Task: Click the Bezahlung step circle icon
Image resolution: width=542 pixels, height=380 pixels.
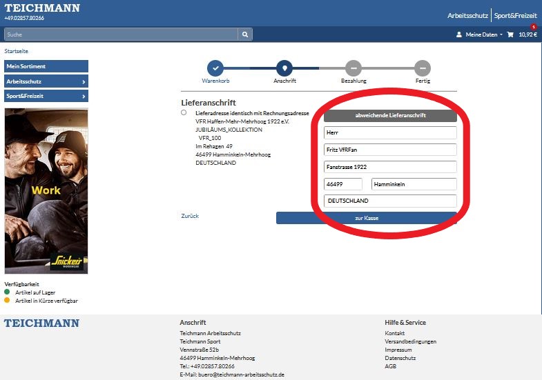Action: point(354,68)
